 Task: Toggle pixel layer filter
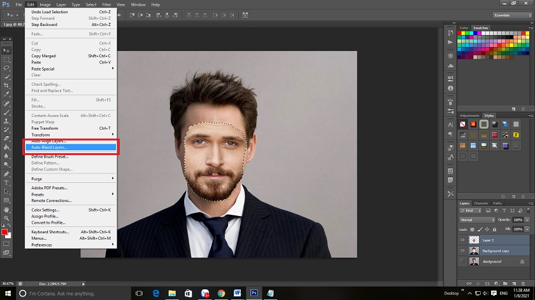tap(489, 211)
